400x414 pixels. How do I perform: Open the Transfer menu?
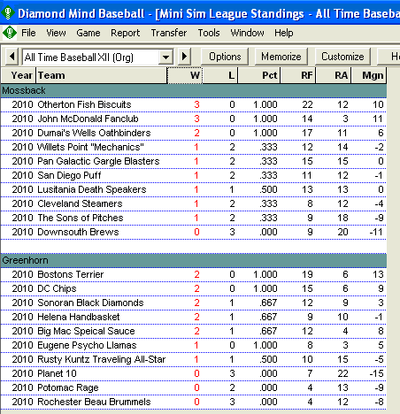[x=169, y=33]
